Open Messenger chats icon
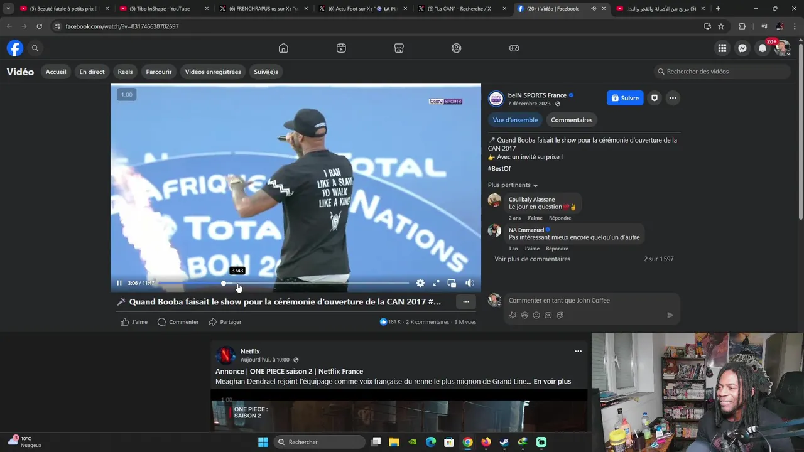Viewport: 804px width, 452px height. tap(742, 48)
